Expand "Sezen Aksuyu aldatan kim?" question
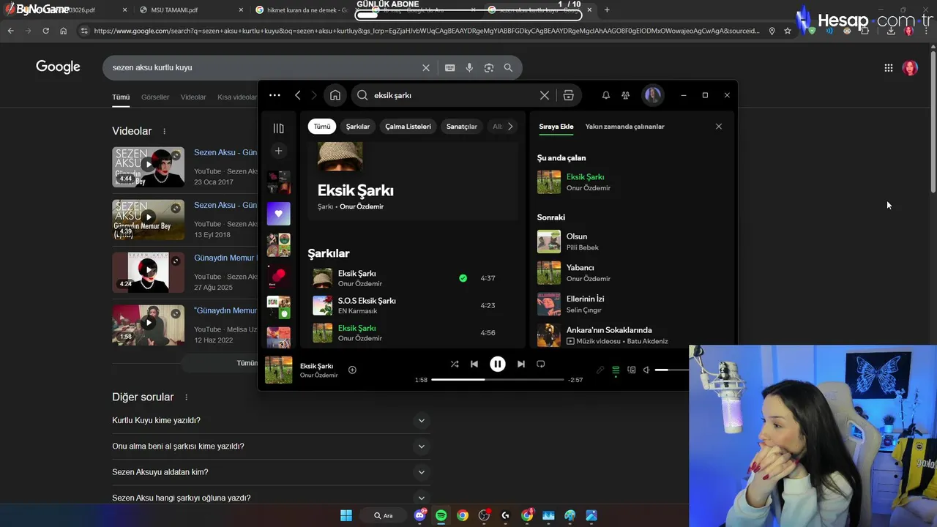 click(270, 472)
